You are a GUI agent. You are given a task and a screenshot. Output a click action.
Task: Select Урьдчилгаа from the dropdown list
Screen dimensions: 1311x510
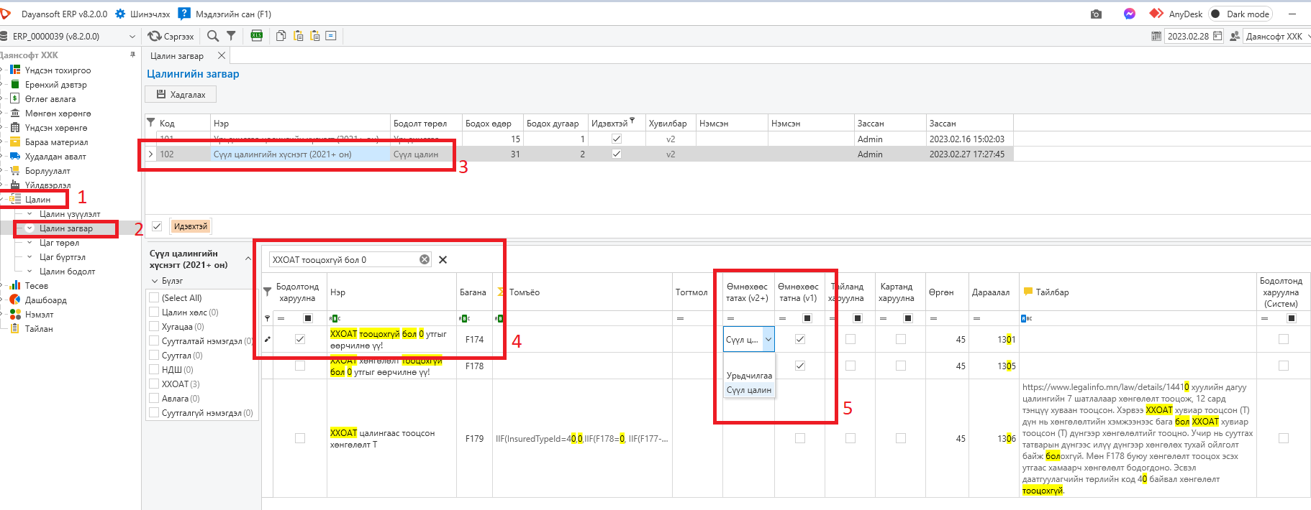[749, 376]
